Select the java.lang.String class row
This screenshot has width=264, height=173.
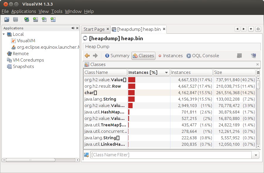[x=170, y=99]
